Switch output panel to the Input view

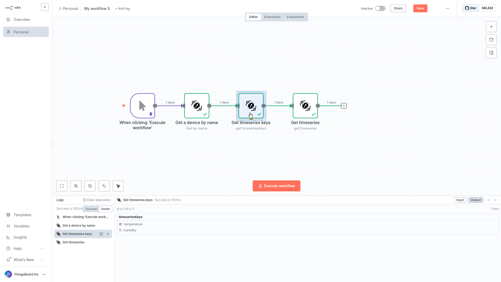point(460,200)
